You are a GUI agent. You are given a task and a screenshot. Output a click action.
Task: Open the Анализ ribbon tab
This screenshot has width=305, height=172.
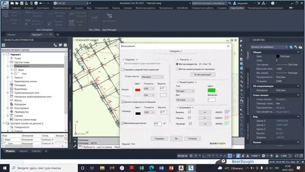click(79, 8)
